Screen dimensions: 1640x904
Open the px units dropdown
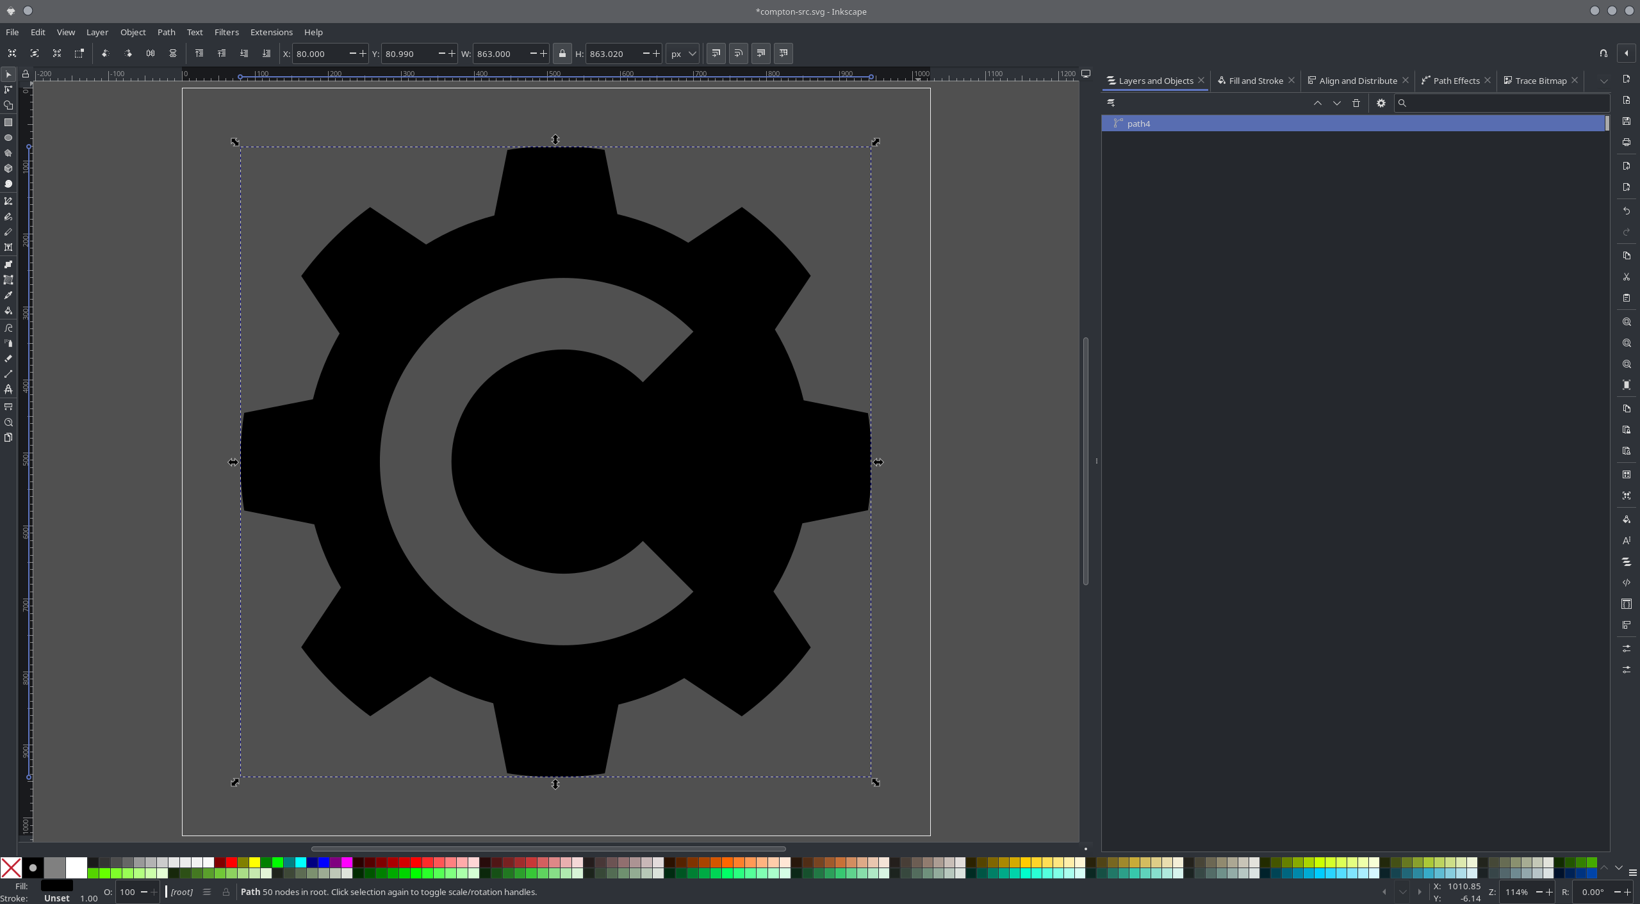click(x=682, y=54)
